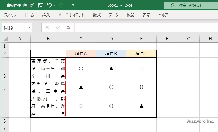Click the Insert Function fx icon
Image resolution: width=218 pixels, height=132 pixels.
(68, 27)
